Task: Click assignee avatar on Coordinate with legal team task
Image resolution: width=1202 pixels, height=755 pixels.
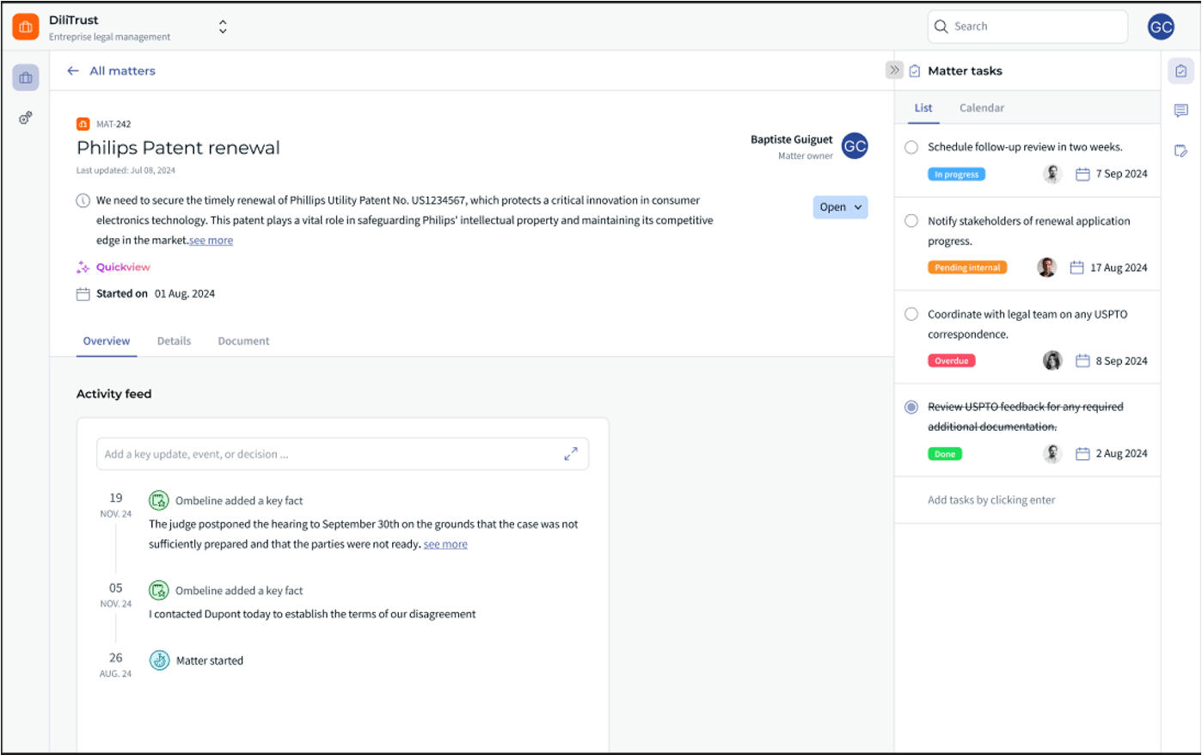Action: click(x=1052, y=360)
